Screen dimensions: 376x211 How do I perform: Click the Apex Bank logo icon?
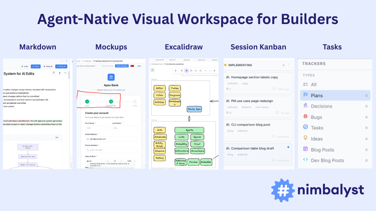point(111,77)
